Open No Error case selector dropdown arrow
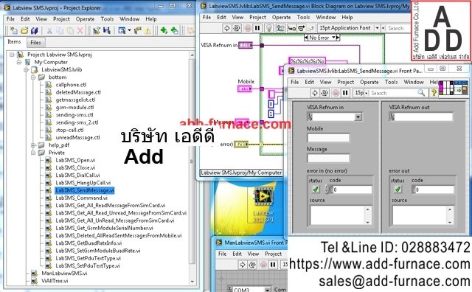This screenshot has height=292, width=472. [x=333, y=38]
